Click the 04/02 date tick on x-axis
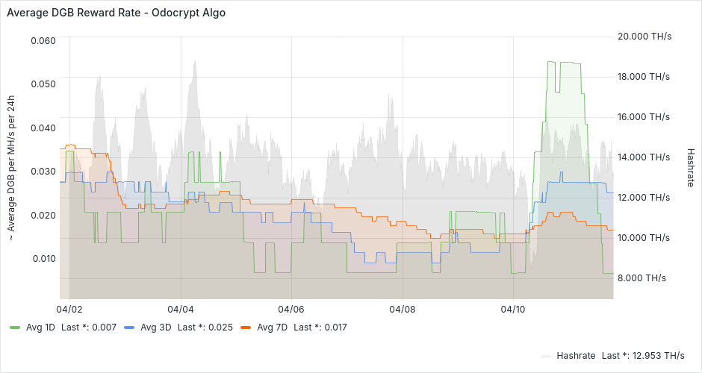 point(69,308)
